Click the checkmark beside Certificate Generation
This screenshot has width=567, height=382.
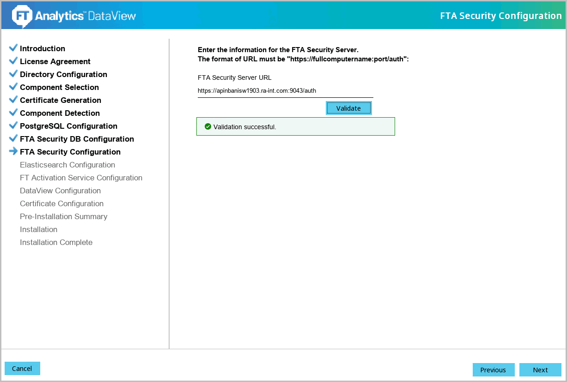pos(13,100)
